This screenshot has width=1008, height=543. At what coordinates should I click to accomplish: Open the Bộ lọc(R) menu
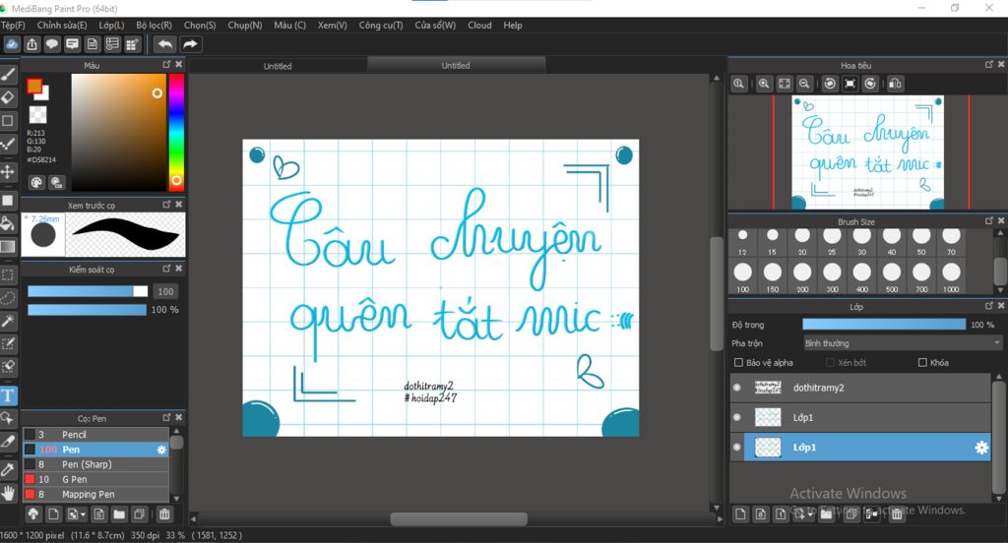click(154, 26)
